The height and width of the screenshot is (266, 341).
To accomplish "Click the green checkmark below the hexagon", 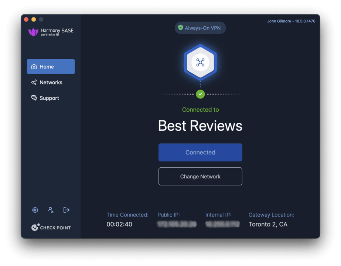I will (x=200, y=94).
